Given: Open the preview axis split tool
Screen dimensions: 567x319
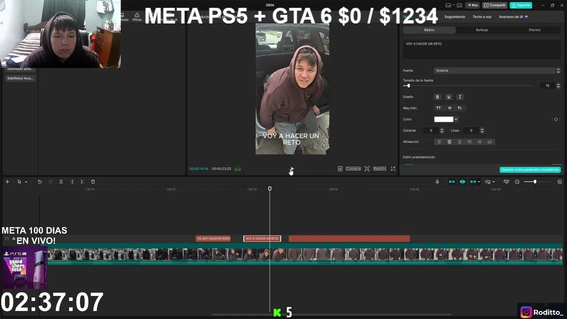Looking at the screenshot, I should (488, 182).
